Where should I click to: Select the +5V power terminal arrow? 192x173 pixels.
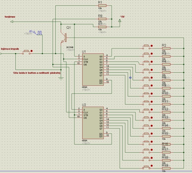coord(120,20)
